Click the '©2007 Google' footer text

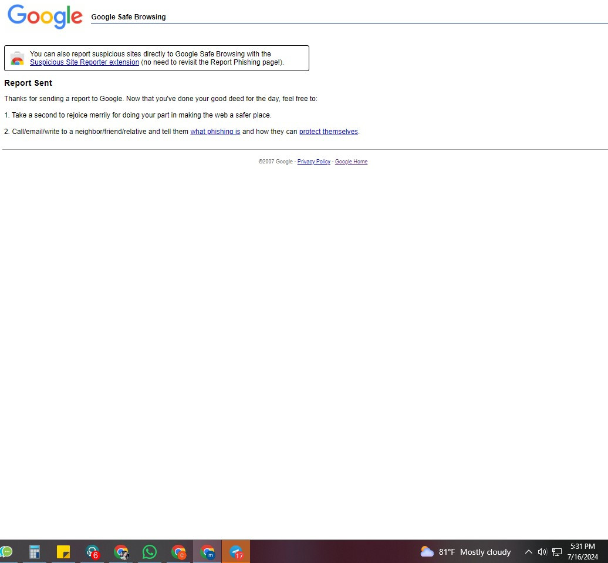pos(275,162)
